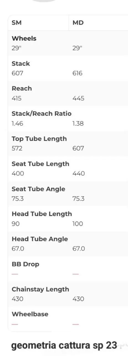This screenshot has height=356, width=128.
Task: Click the SM ratio value 1.46
Action: pos(17,123)
